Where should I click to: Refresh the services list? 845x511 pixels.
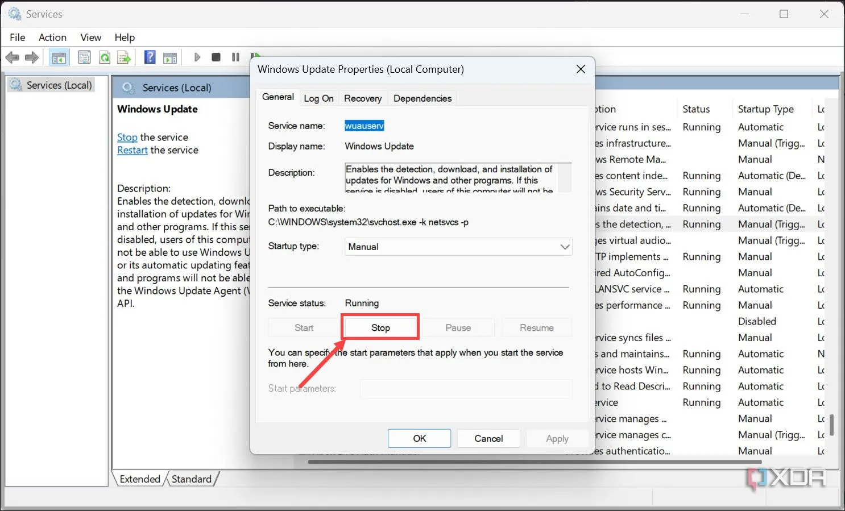(x=105, y=57)
